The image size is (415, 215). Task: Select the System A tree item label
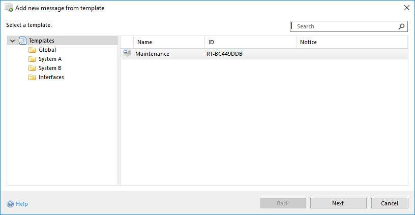(50, 59)
